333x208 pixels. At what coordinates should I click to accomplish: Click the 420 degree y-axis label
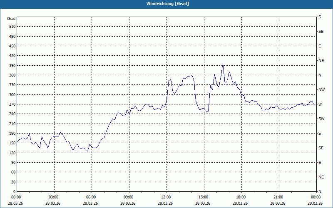(x=11, y=56)
